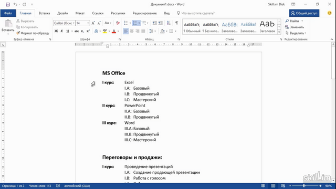Increase font size with grow icon
Screen dimensions: 336x189
point(93,23)
